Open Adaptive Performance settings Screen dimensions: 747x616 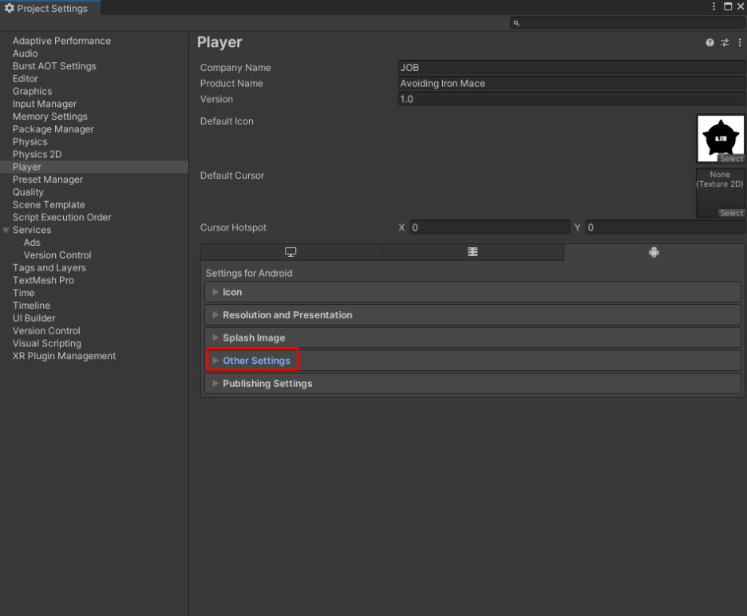click(x=61, y=41)
